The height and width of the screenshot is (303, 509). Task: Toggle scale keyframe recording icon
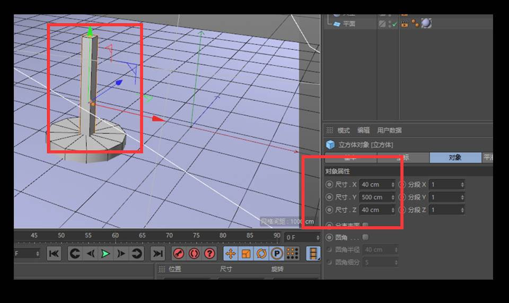246,254
